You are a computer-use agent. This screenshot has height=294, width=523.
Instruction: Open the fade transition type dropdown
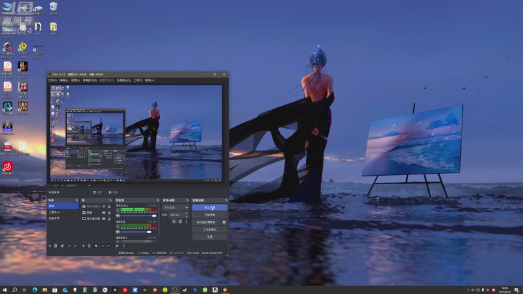click(x=175, y=207)
